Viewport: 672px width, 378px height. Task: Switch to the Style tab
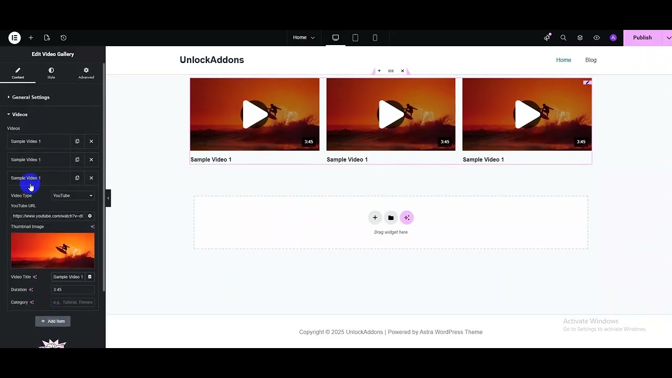pos(51,73)
